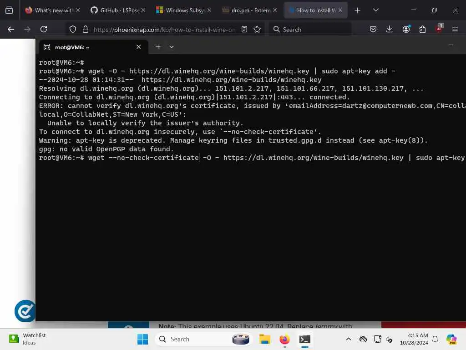The width and height of the screenshot is (466, 350).
Task: Show site security padlock info
Action: (86, 29)
